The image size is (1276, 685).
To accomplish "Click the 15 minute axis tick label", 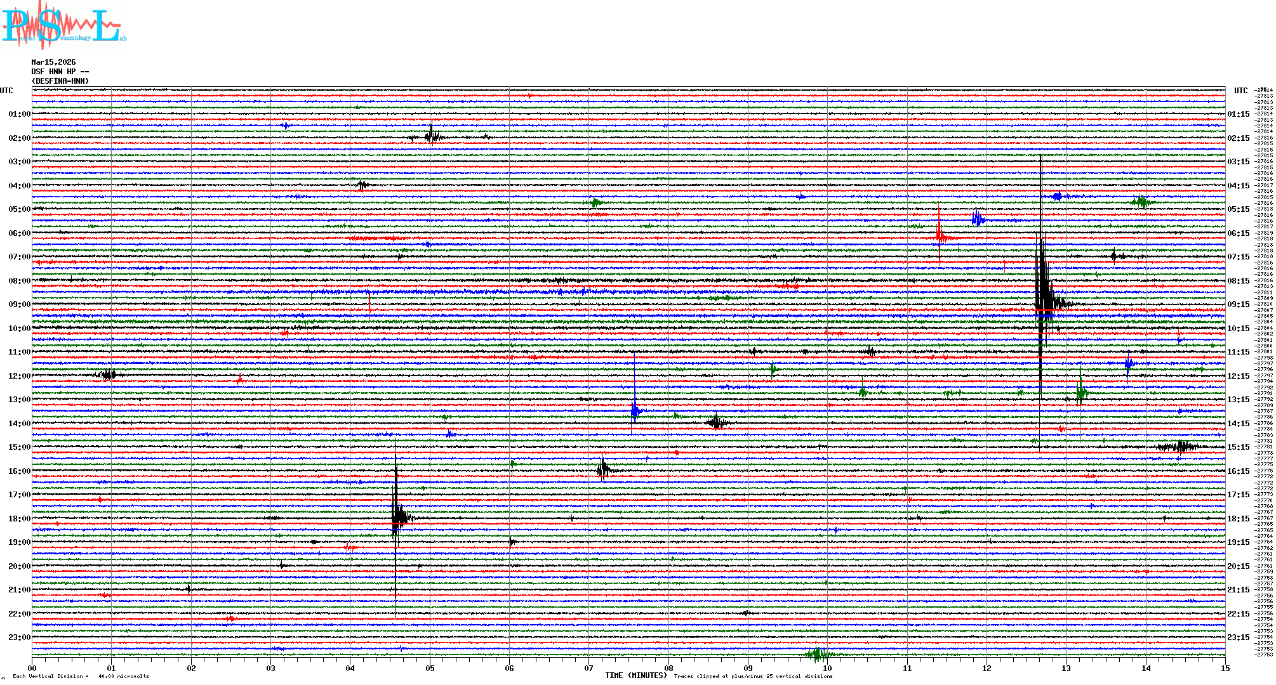I will (1225, 669).
